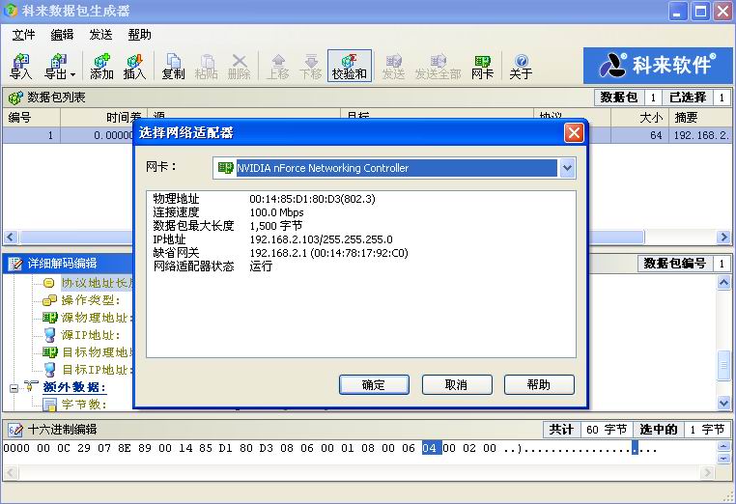This screenshot has height=504, width=736.
Task: Select the 操作类型 tree item
Action: pyautogui.click(x=90, y=300)
